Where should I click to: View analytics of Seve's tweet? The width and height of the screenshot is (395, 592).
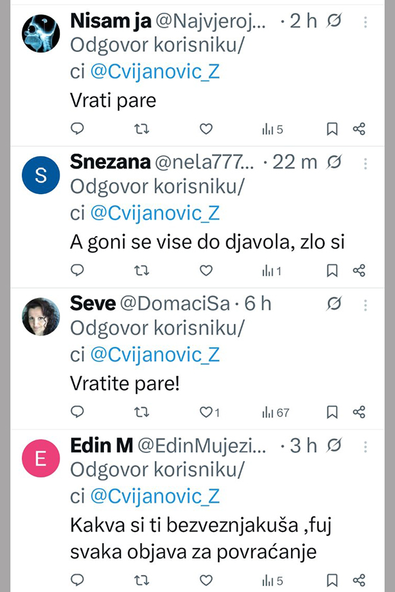pos(275,412)
